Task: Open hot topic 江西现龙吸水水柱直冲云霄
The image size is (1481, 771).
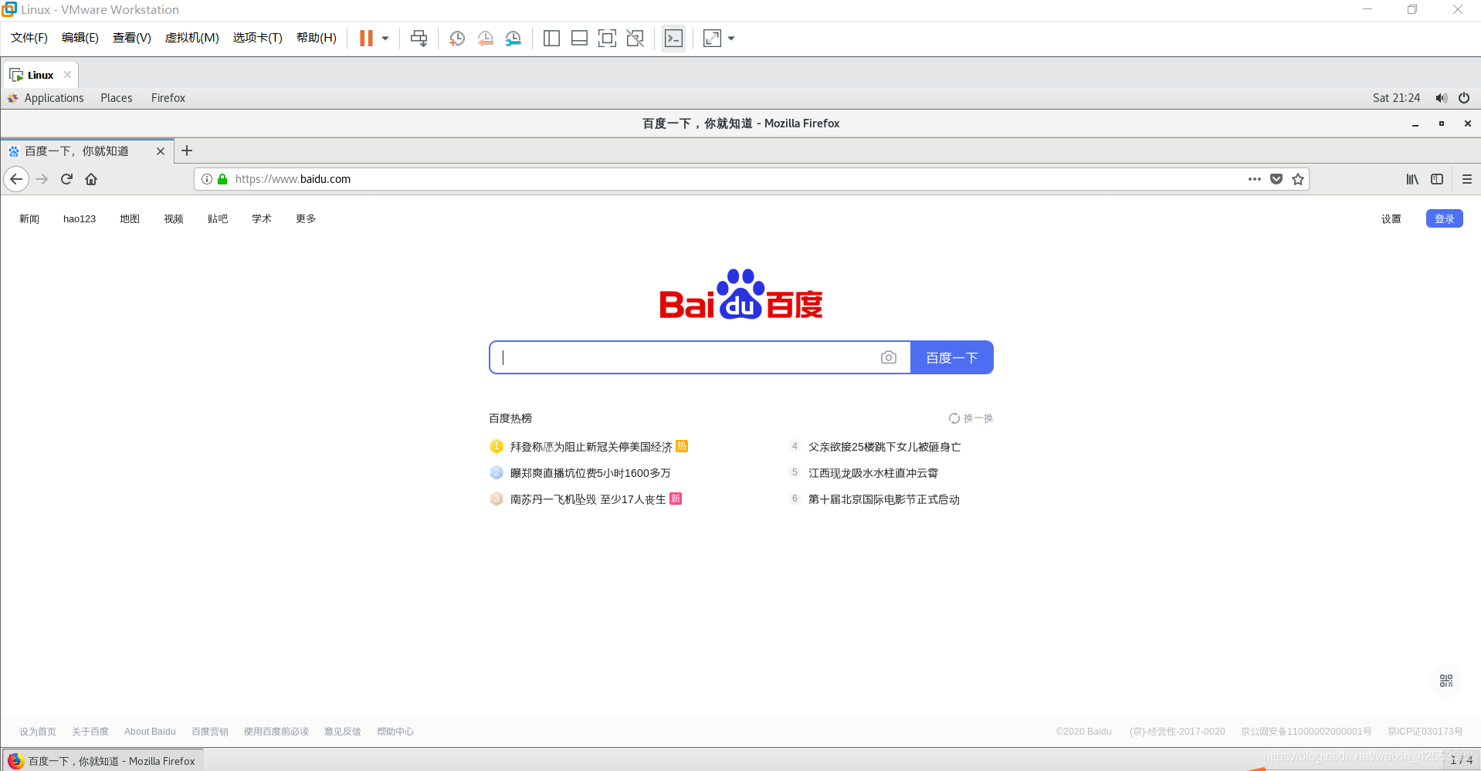Action: click(x=873, y=473)
